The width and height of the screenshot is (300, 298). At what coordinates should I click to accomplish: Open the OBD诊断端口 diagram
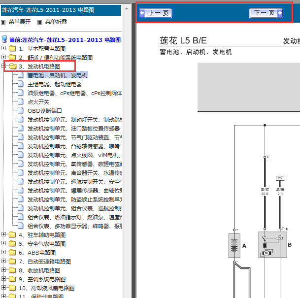45,111
